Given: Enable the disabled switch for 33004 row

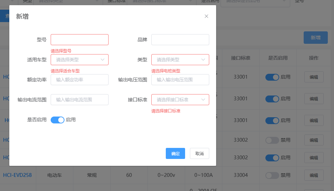Looking at the screenshot, I should coord(272,175).
